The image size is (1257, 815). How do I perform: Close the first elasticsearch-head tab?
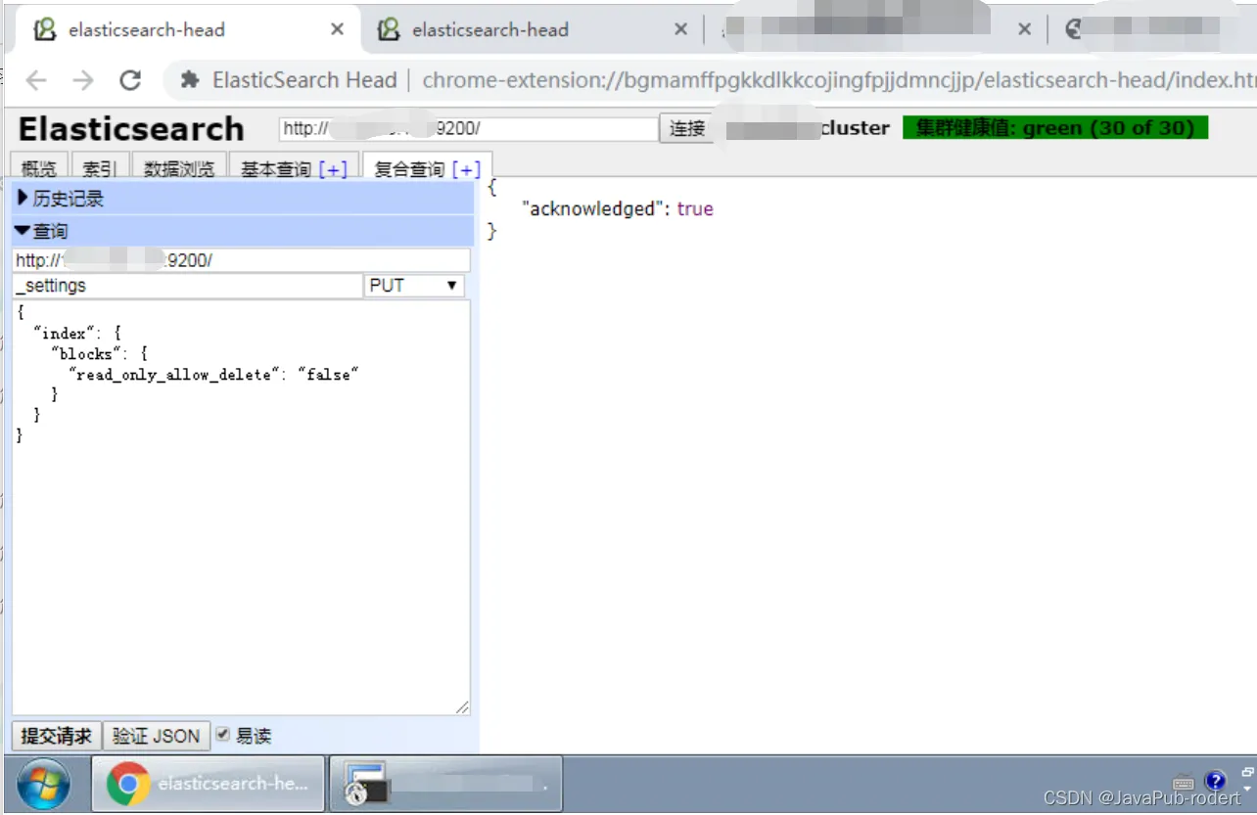click(x=337, y=29)
